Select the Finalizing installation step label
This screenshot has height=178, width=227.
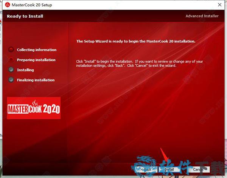point(36,80)
